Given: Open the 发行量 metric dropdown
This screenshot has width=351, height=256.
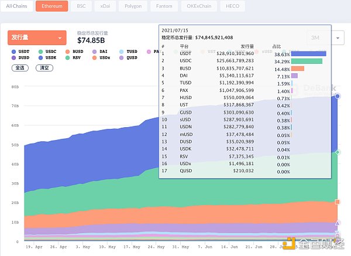Looking at the screenshot, I should [37, 37].
